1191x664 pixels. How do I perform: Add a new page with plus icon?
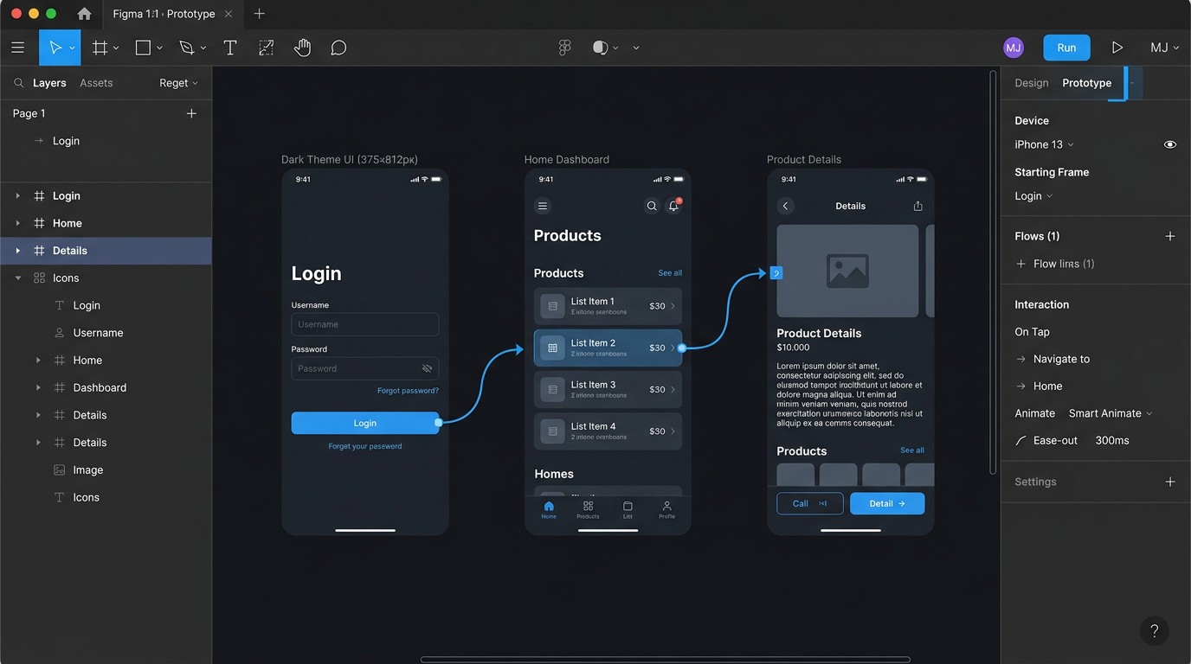191,113
